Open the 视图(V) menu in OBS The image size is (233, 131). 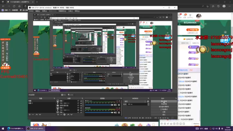[x=44, y=11]
